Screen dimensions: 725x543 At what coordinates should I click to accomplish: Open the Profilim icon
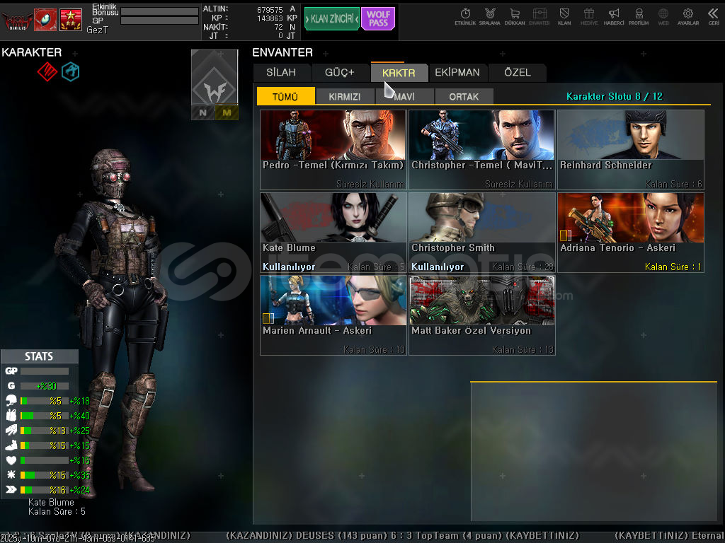point(639,15)
